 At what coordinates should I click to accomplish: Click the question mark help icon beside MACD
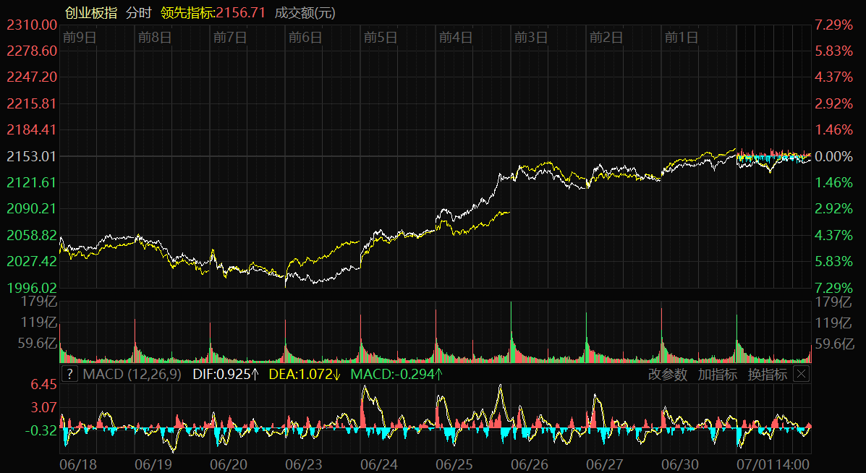pyautogui.click(x=69, y=374)
